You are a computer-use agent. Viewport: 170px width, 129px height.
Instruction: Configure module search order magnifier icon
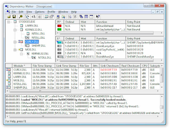63,17
